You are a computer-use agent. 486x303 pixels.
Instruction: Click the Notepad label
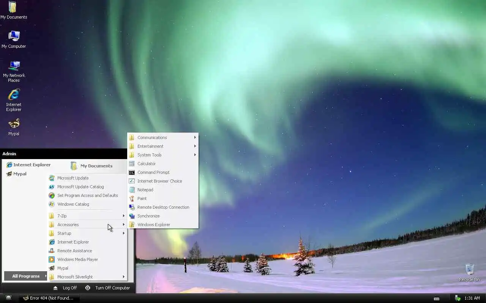(x=145, y=190)
